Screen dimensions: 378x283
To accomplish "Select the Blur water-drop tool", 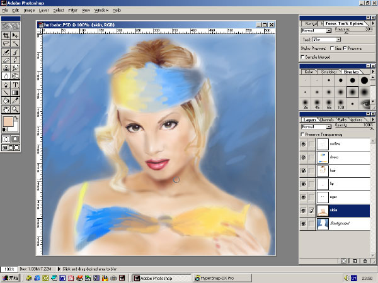I will tap(6, 76).
